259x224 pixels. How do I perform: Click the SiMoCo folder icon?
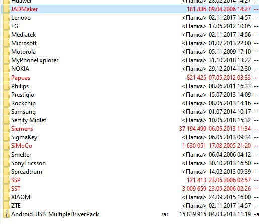6,146
